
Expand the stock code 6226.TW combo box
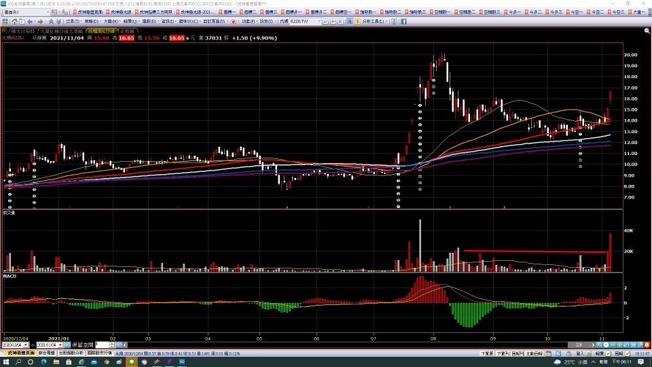pos(319,22)
